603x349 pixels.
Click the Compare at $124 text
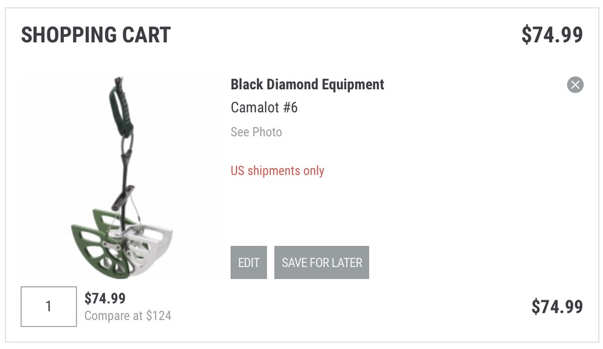(x=128, y=316)
